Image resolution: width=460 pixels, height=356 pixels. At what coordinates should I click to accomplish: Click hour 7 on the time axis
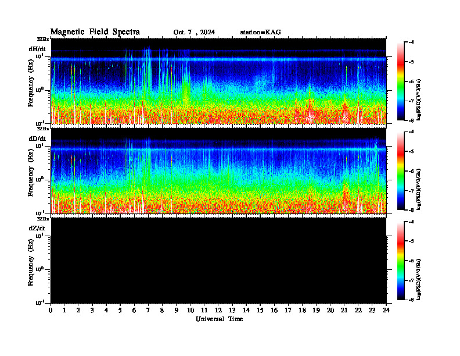tap(148, 311)
